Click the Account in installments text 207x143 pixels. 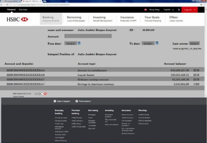[x=92, y=70]
